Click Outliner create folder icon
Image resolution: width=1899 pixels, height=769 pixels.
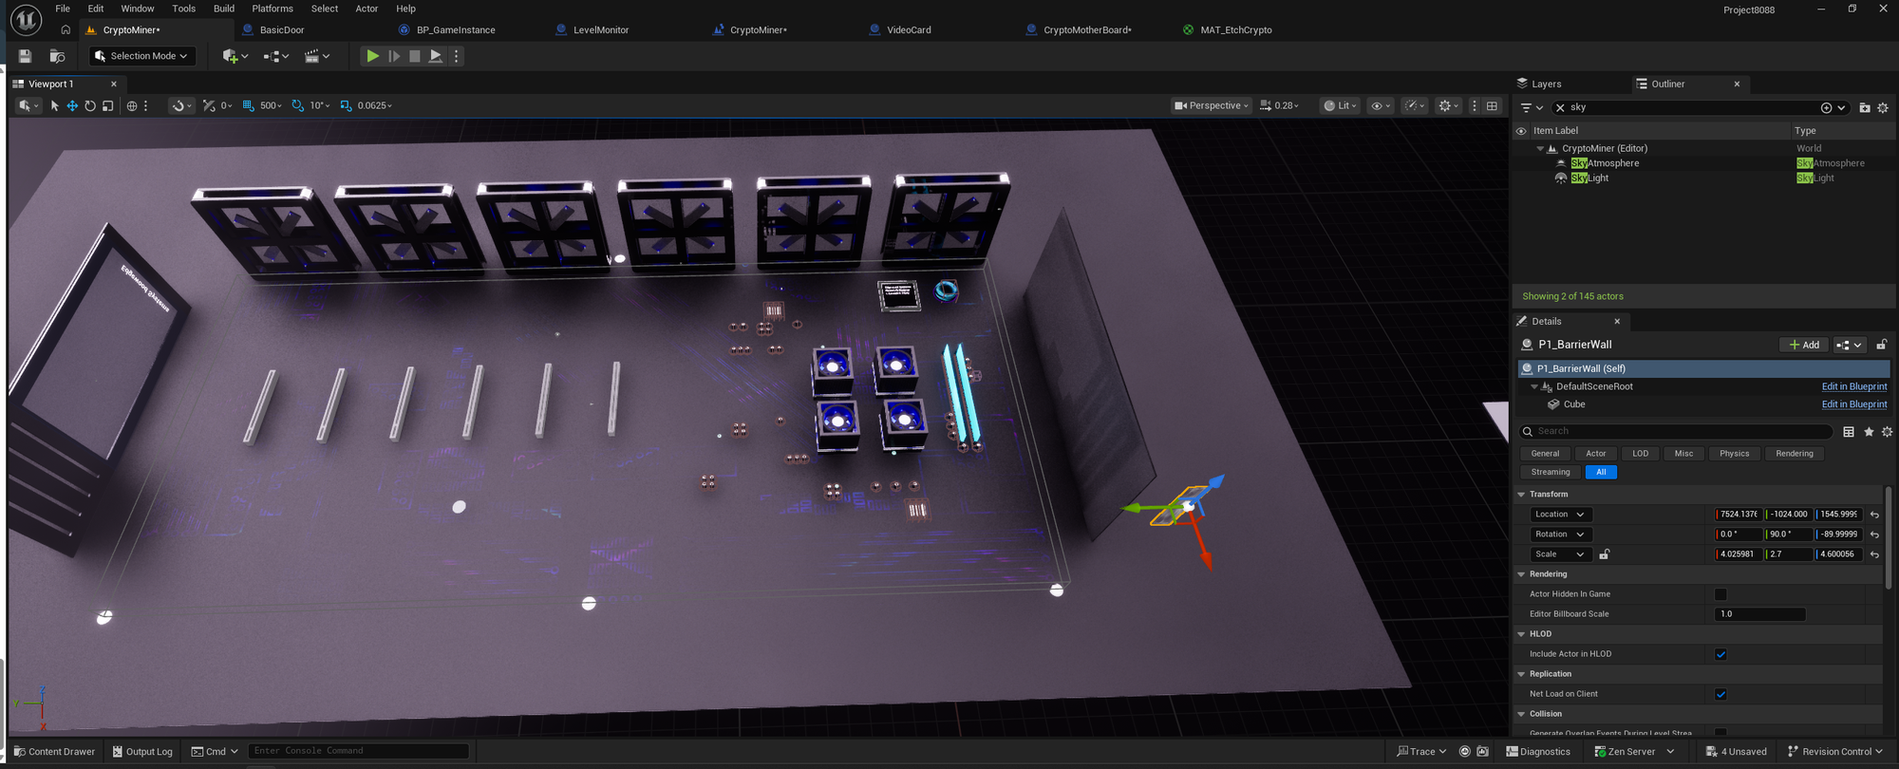tap(1865, 107)
